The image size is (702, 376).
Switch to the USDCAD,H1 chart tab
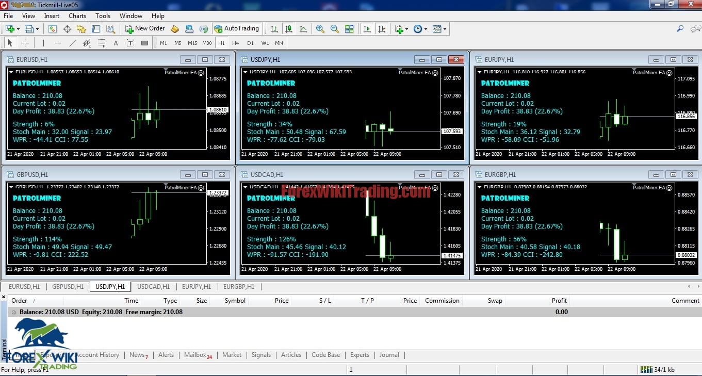click(153, 287)
